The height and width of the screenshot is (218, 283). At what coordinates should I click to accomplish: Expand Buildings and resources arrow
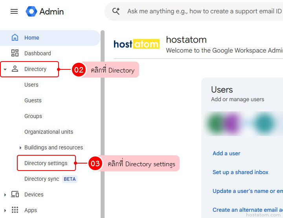click(x=20, y=148)
